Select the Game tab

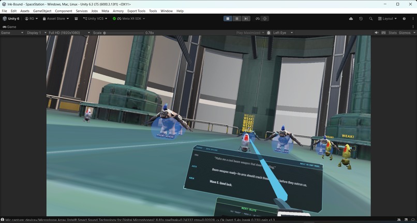point(9,27)
